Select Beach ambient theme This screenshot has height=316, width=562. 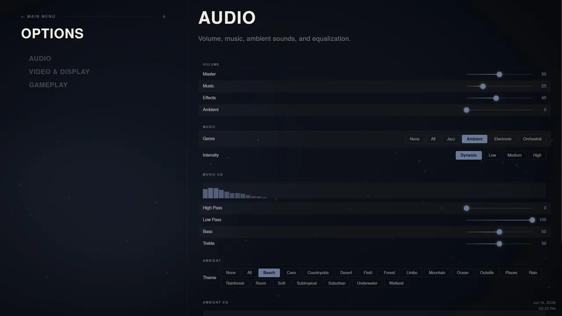(269, 273)
